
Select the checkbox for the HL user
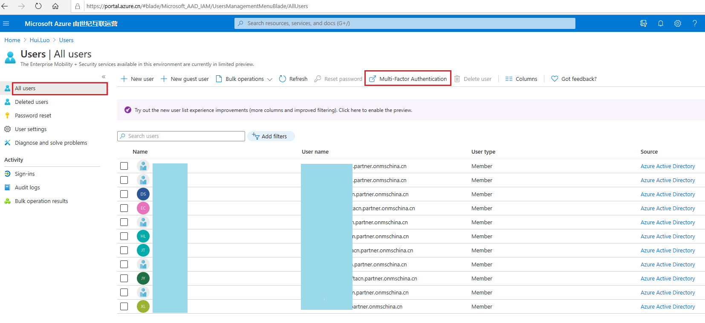124,236
